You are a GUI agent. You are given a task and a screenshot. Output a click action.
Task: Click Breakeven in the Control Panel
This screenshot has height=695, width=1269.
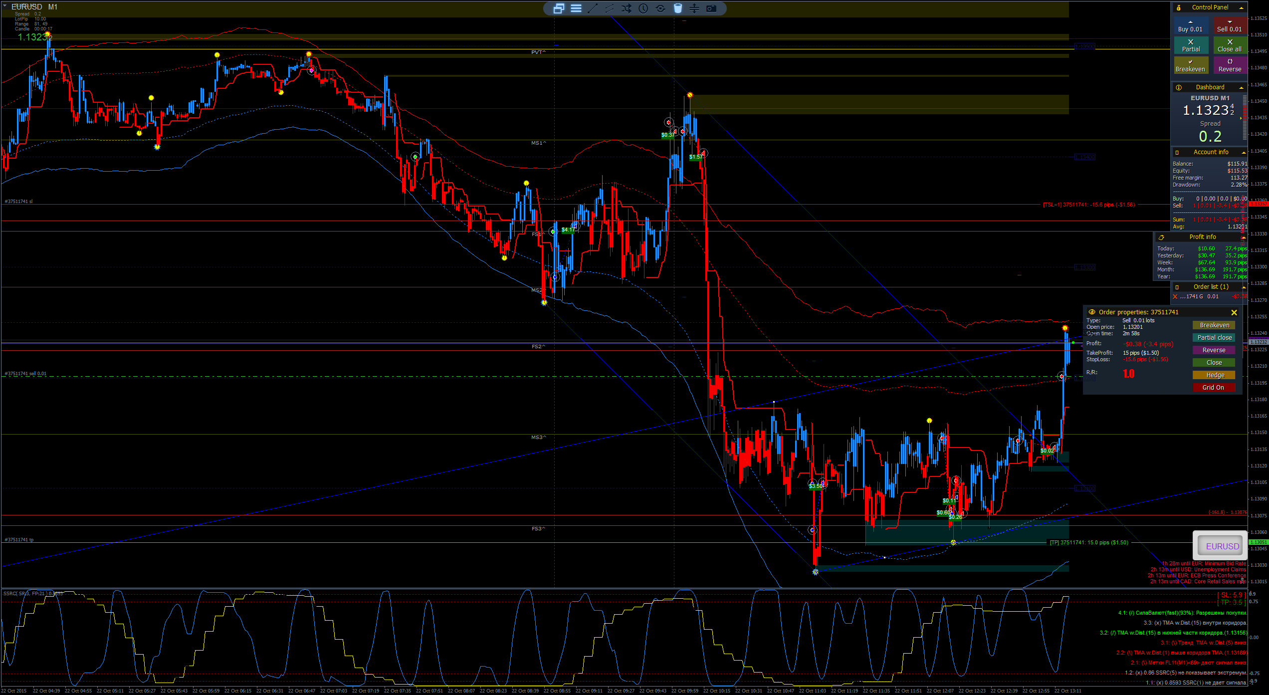coord(1190,65)
